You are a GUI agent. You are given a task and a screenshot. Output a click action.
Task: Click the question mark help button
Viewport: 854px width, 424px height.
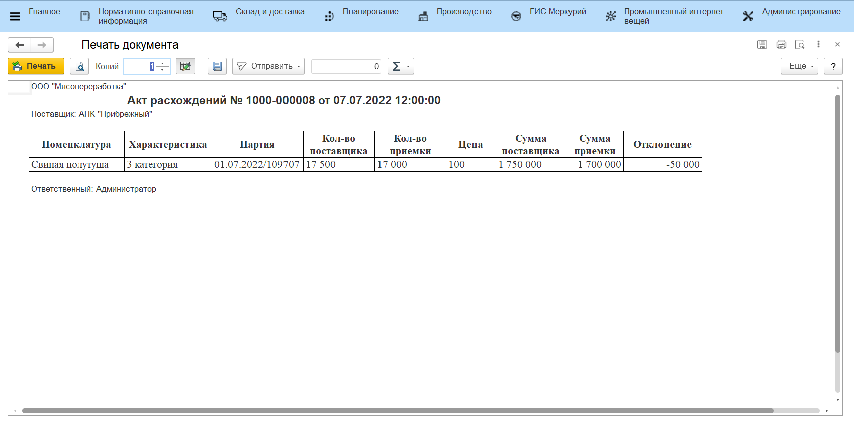833,66
